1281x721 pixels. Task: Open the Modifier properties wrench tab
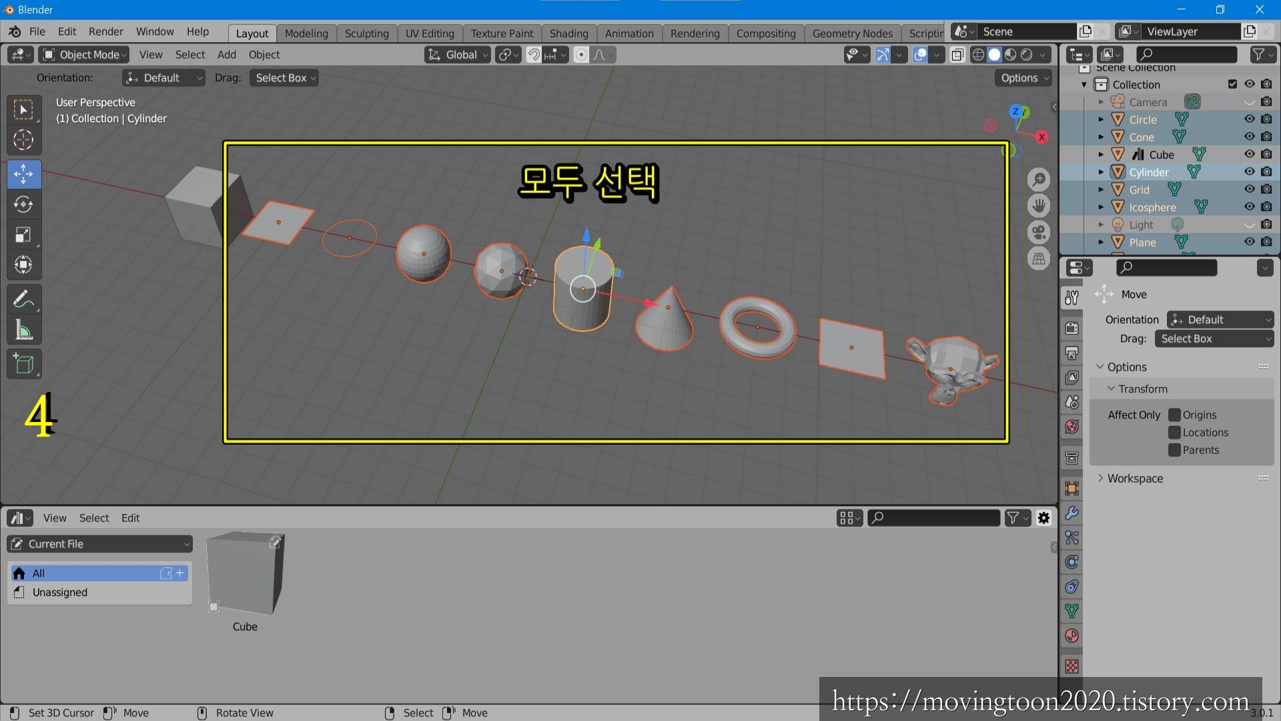tap(1072, 513)
